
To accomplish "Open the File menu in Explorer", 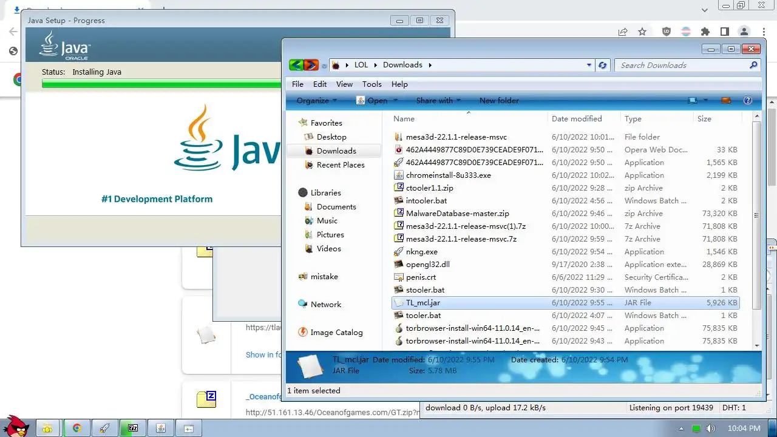I will 297,84.
